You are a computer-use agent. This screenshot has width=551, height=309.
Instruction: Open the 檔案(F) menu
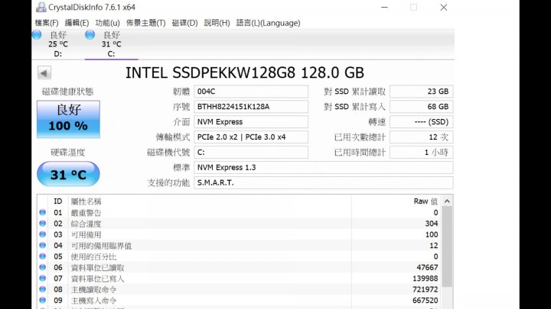pyautogui.click(x=47, y=23)
